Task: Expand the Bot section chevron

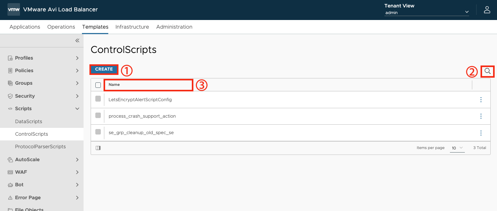Action: (x=77, y=185)
